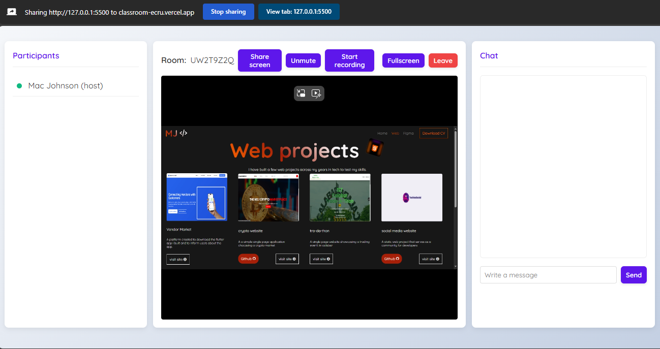660x349 pixels.
Task: Click the screen-share icon in the sharing bar
Action: pyautogui.click(x=12, y=12)
